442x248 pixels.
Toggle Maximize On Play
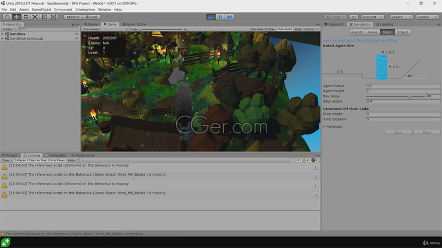pyautogui.click(x=263, y=29)
